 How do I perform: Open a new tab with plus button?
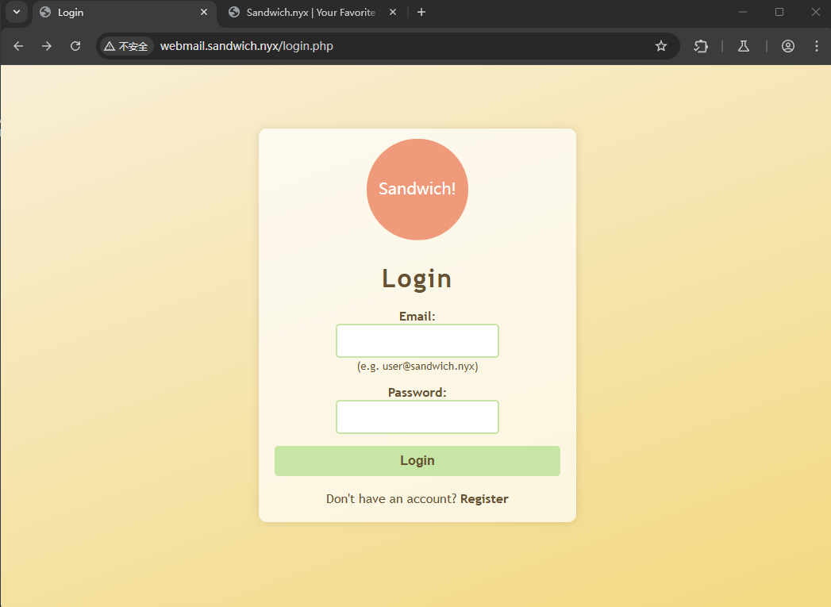(x=421, y=12)
